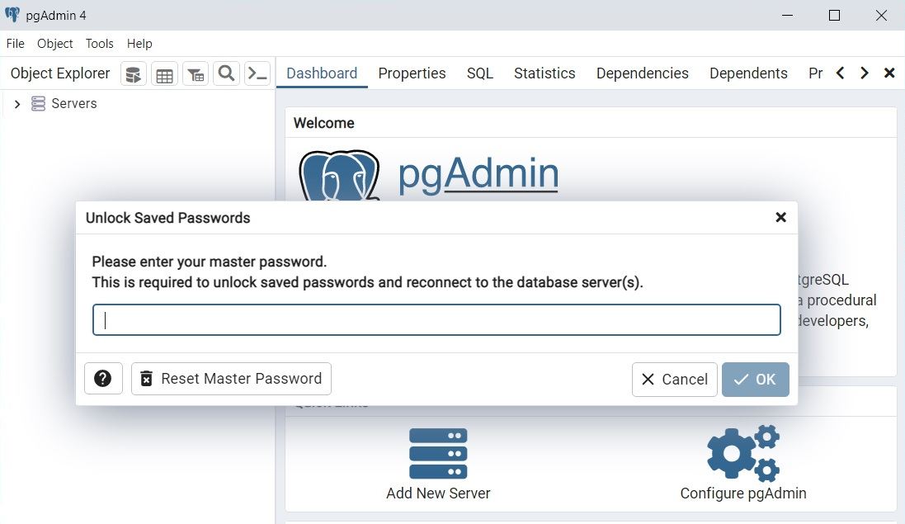Click the pgAdmin elephant logo image
The height and width of the screenshot is (524, 905).
coord(339,176)
